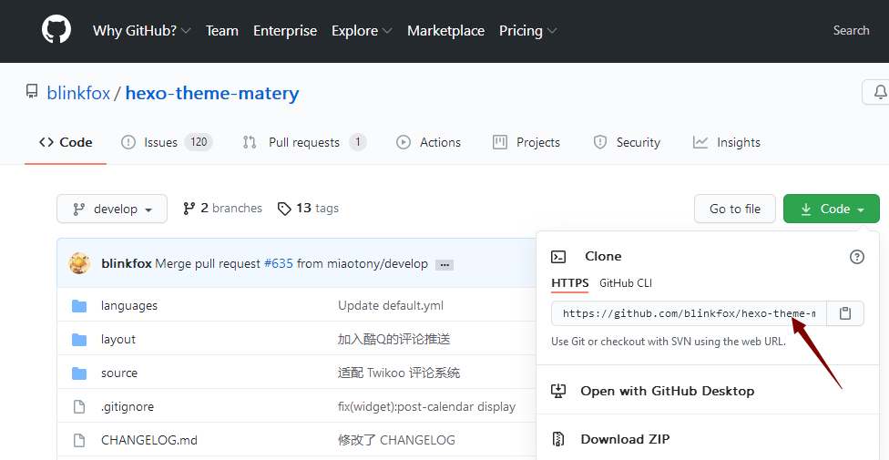Click the blinkfox avatar in the commit row

point(79,264)
